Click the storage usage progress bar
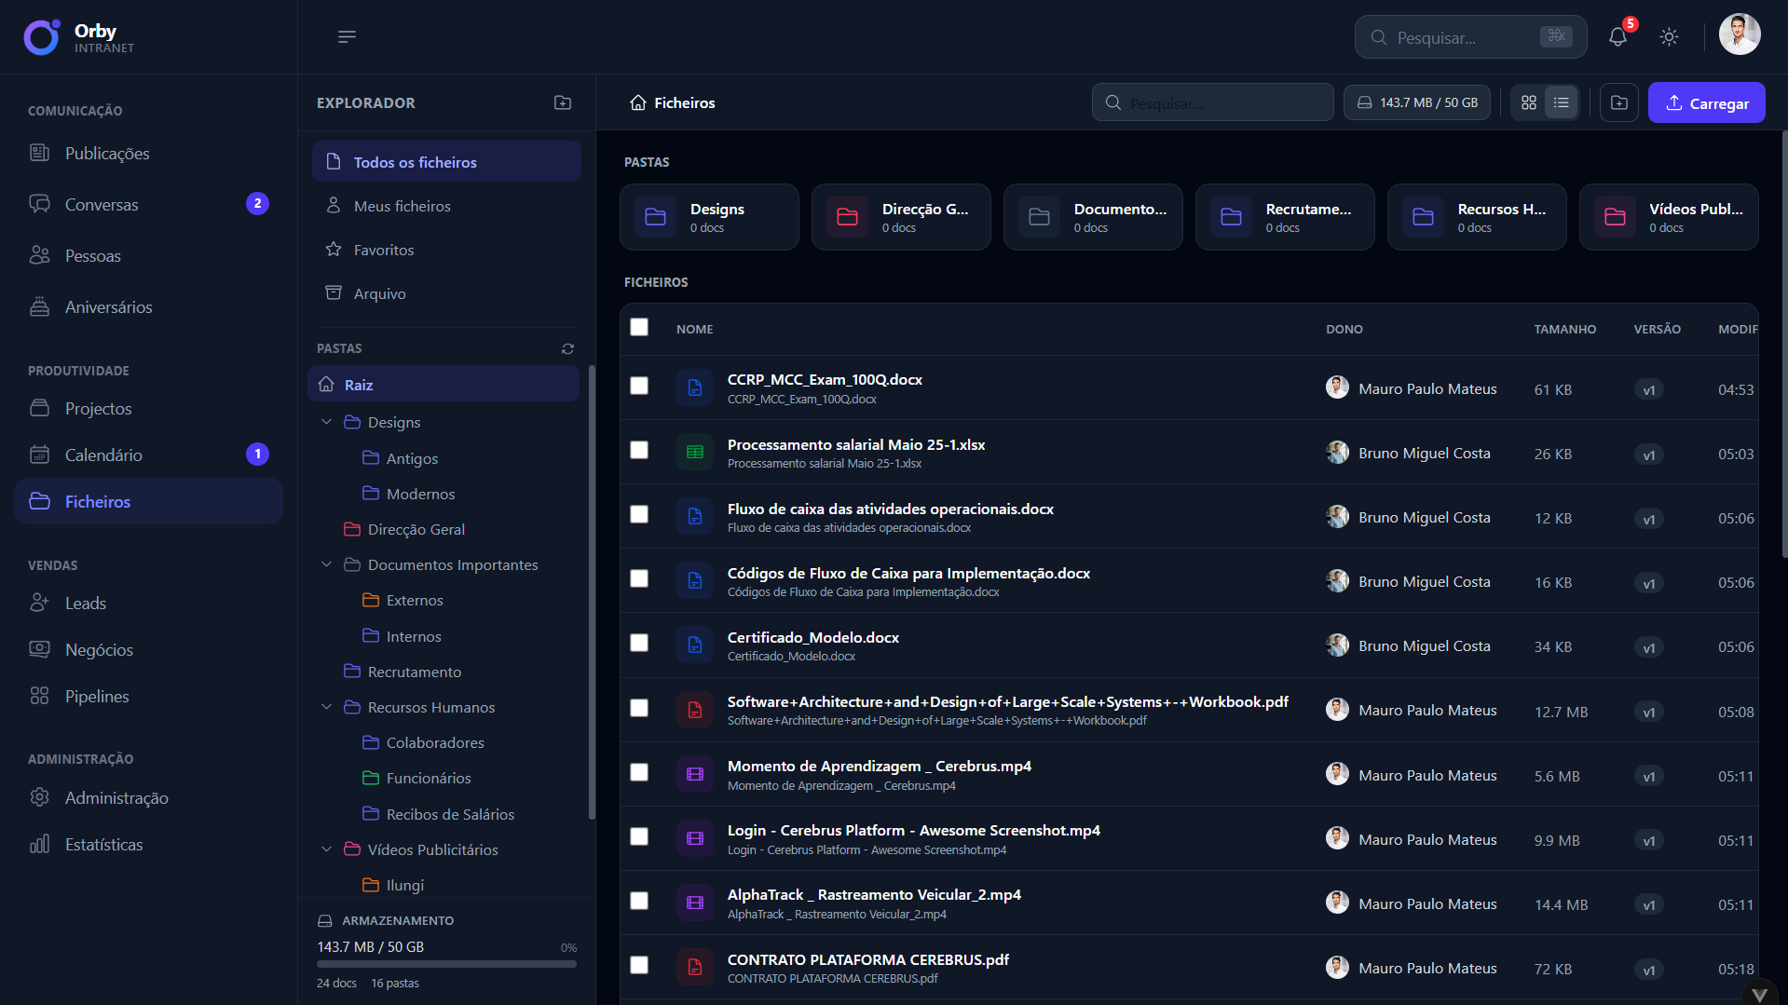 446,964
